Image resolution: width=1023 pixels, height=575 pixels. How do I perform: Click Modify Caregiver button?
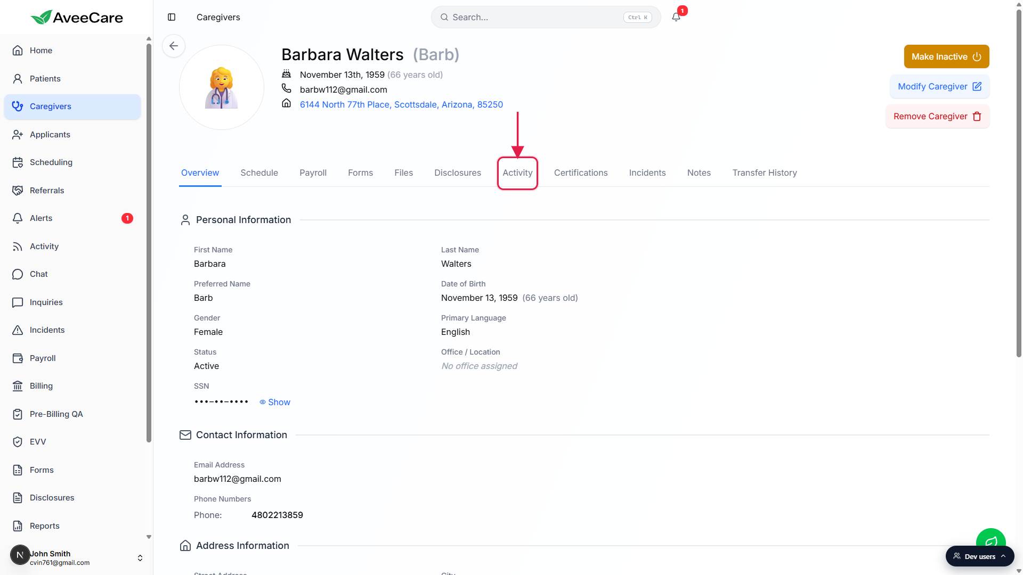[x=939, y=86]
